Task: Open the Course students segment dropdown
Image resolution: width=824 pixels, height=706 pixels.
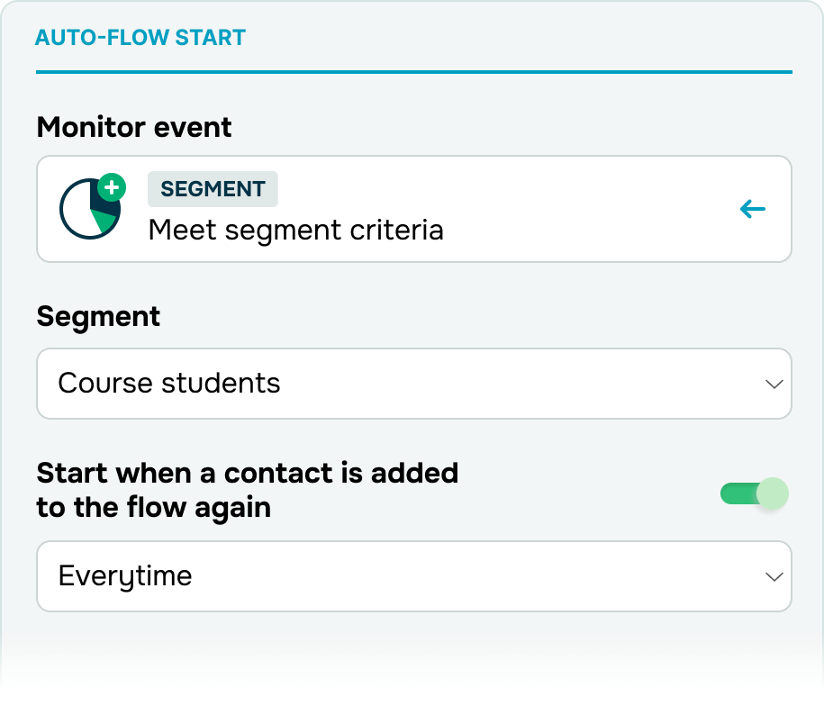Action: 414,384
